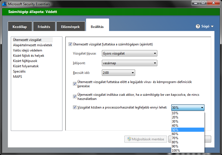Close the Security Essentials window
The width and height of the screenshot is (222, 155).
pos(213,3)
